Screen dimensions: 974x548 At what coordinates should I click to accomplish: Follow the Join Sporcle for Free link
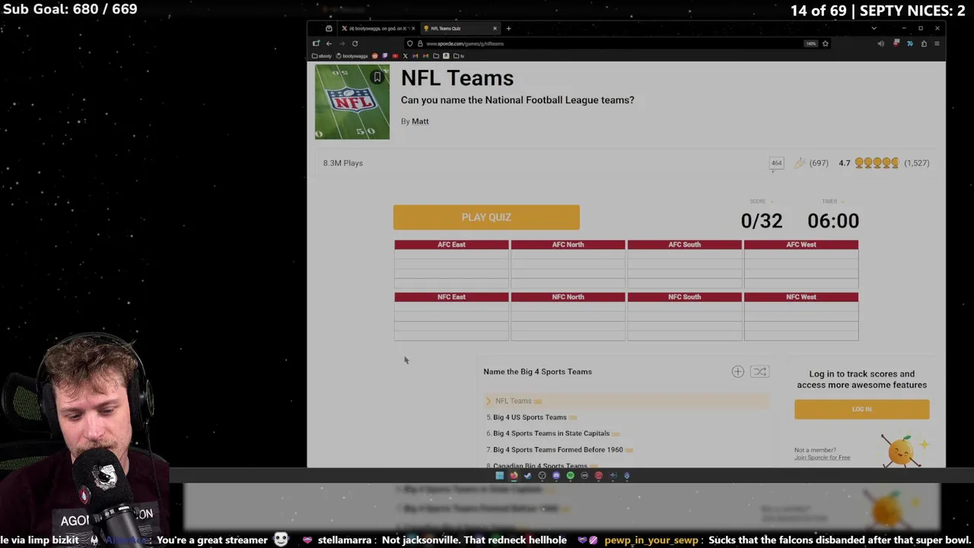(x=822, y=457)
